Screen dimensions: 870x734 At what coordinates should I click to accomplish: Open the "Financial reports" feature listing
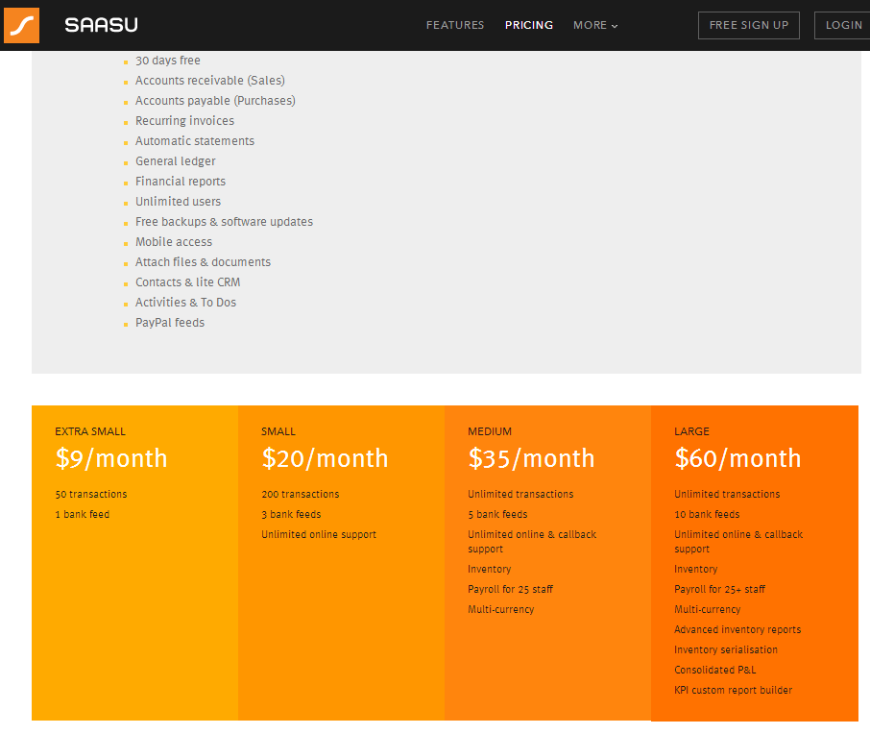pos(180,181)
